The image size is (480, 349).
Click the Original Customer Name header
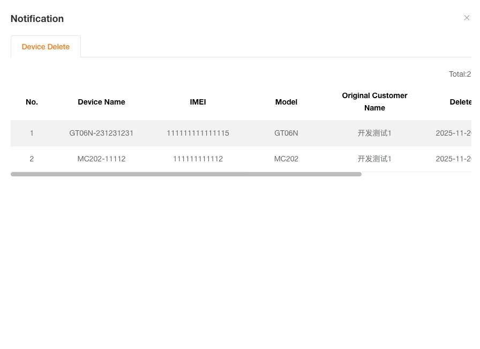point(374,102)
